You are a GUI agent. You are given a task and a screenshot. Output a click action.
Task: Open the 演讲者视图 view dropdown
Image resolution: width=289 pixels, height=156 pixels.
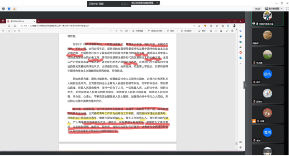[x=274, y=9]
